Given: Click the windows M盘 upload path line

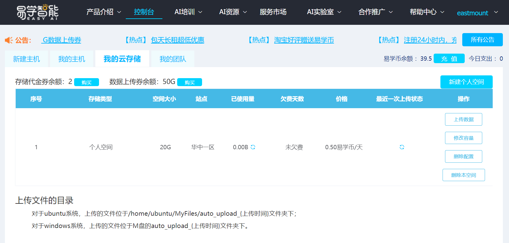Looking at the screenshot, I should coord(140,226).
